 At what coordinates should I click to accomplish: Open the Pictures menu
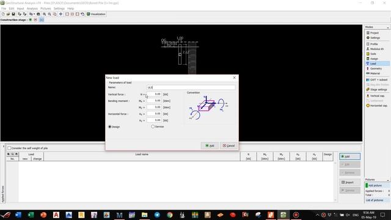pyautogui.click(x=46, y=9)
